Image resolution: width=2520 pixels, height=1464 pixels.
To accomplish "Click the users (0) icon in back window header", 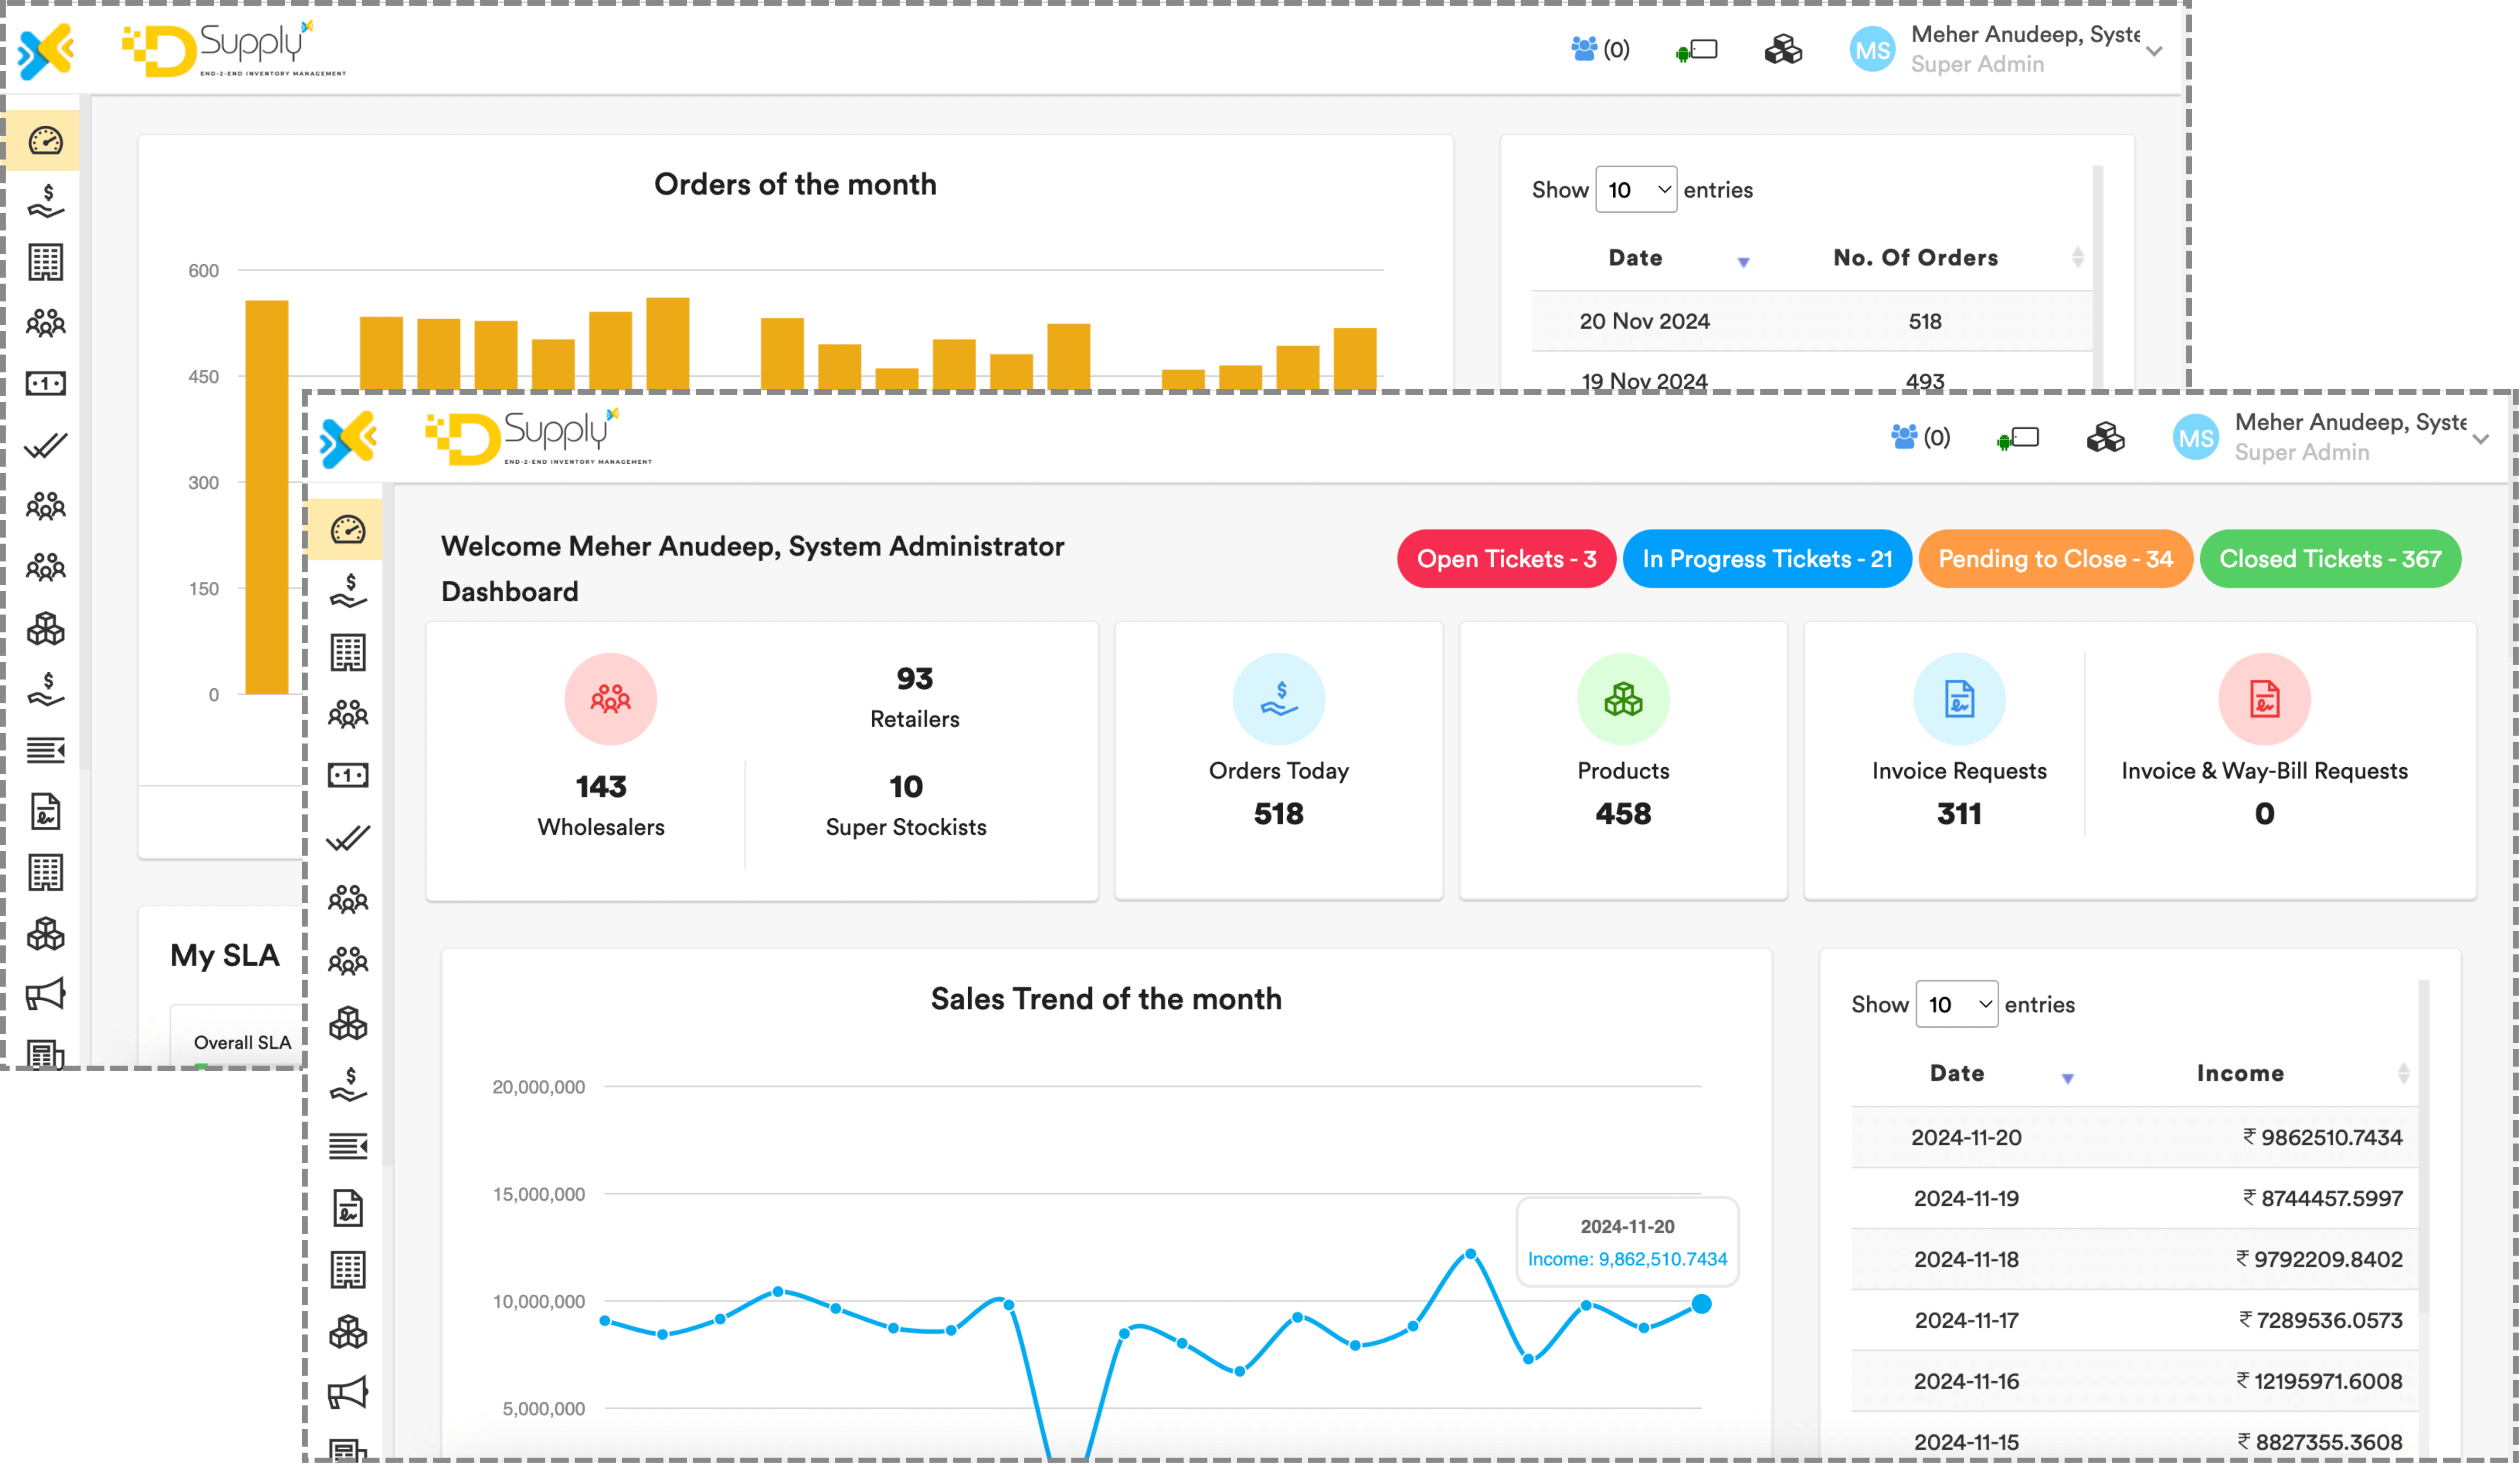I will click(1600, 49).
